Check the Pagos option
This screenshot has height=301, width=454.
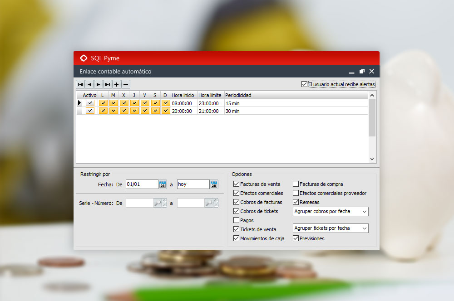pyautogui.click(x=237, y=220)
